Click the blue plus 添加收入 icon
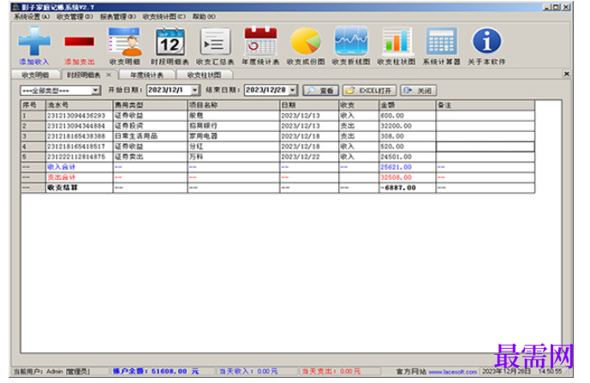Image resolution: width=590 pixels, height=383 pixels. click(34, 41)
